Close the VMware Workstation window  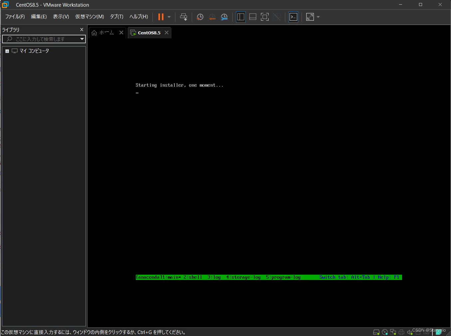440,5
